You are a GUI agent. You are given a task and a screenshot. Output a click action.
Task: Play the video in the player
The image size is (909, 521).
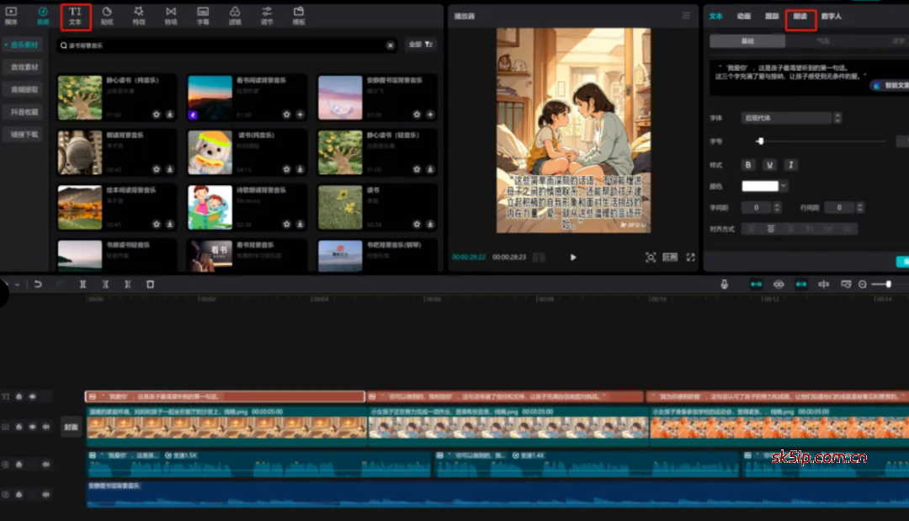pyautogui.click(x=573, y=257)
